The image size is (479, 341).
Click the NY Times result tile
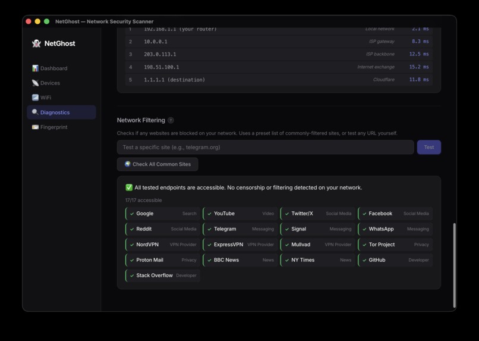[318, 260]
